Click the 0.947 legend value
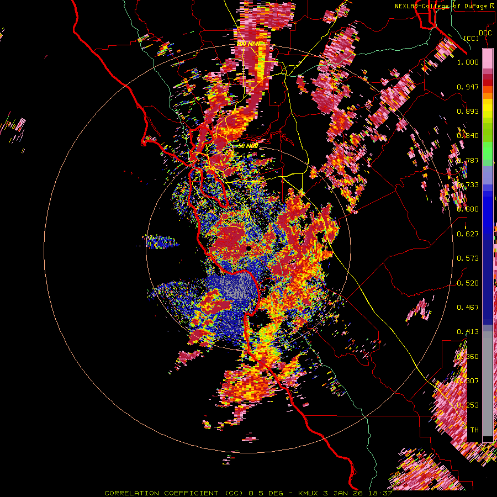 (x=468, y=87)
